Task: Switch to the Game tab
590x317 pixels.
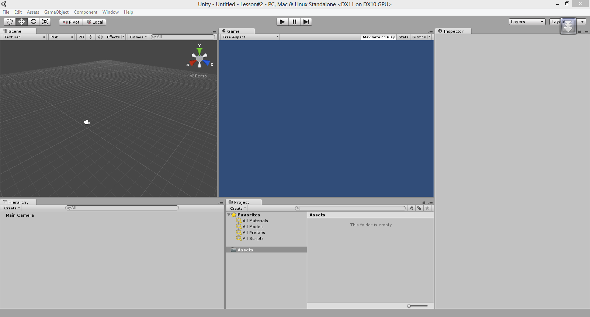Action: pos(236,31)
